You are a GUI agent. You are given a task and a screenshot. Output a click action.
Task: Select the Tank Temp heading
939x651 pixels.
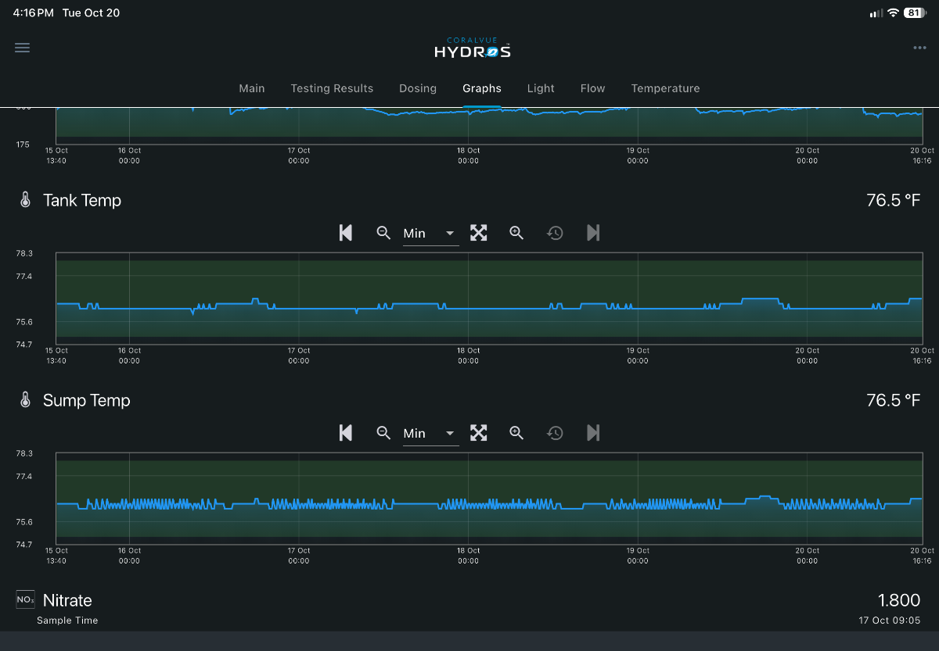click(x=82, y=201)
